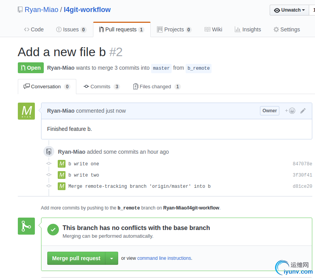Viewport: 315px width, 278px height.
Task: Click the b_remote branch label
Action: 198,68
